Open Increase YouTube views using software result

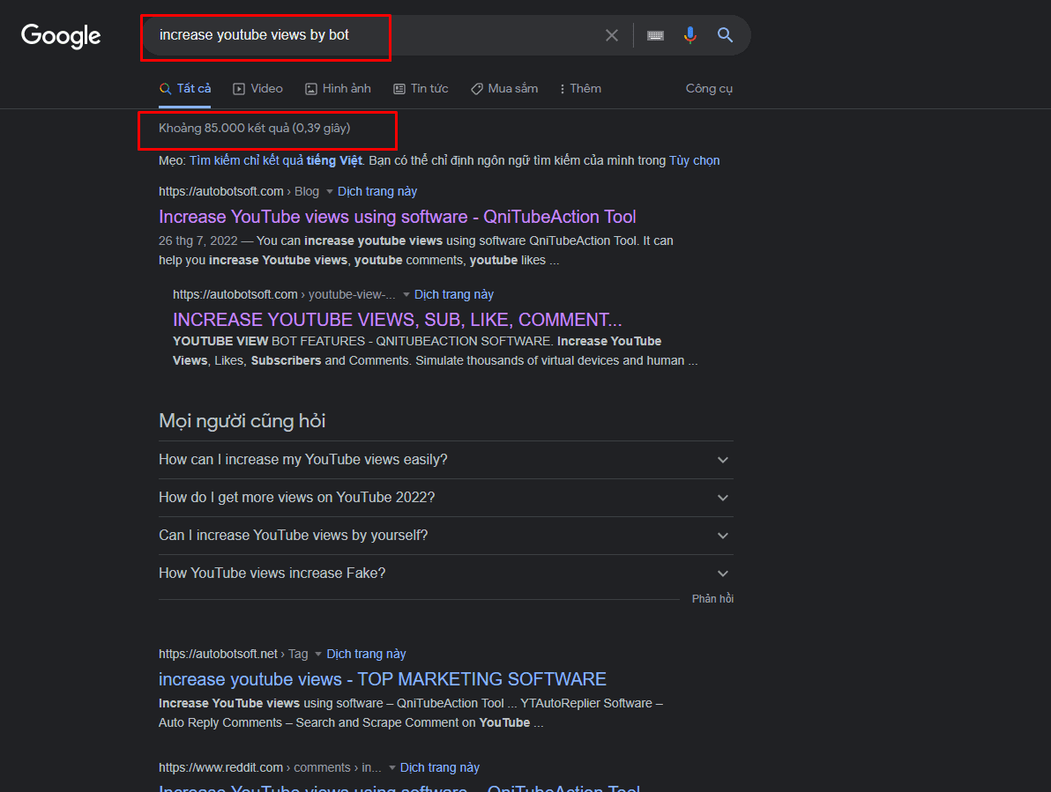tap(398, 217)
